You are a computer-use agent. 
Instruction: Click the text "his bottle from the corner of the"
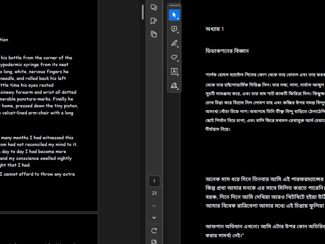(x=36, y=58)
